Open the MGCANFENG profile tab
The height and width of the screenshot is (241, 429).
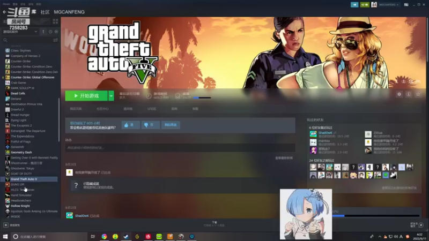coord(69,12)
